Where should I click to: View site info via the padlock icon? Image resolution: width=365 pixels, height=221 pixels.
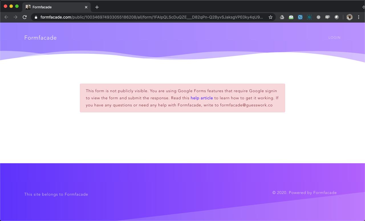click(36, 17)
